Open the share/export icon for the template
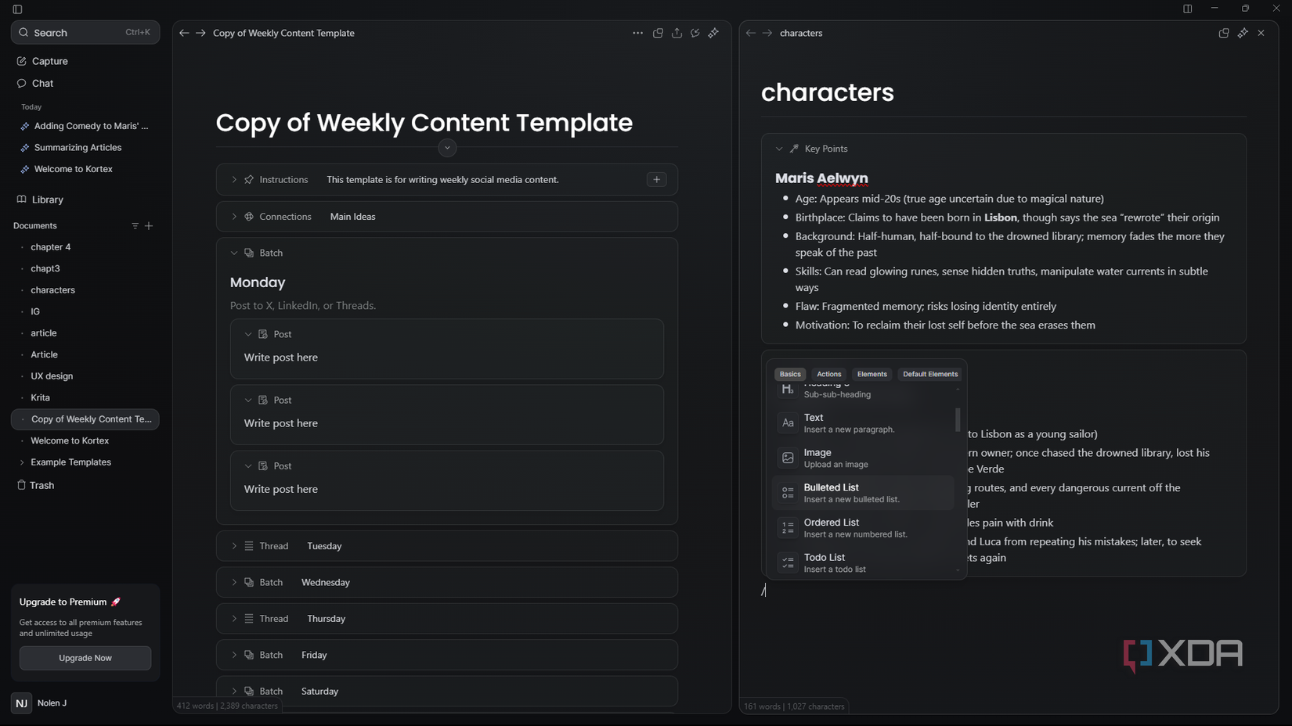 click(x=676, y=33)
